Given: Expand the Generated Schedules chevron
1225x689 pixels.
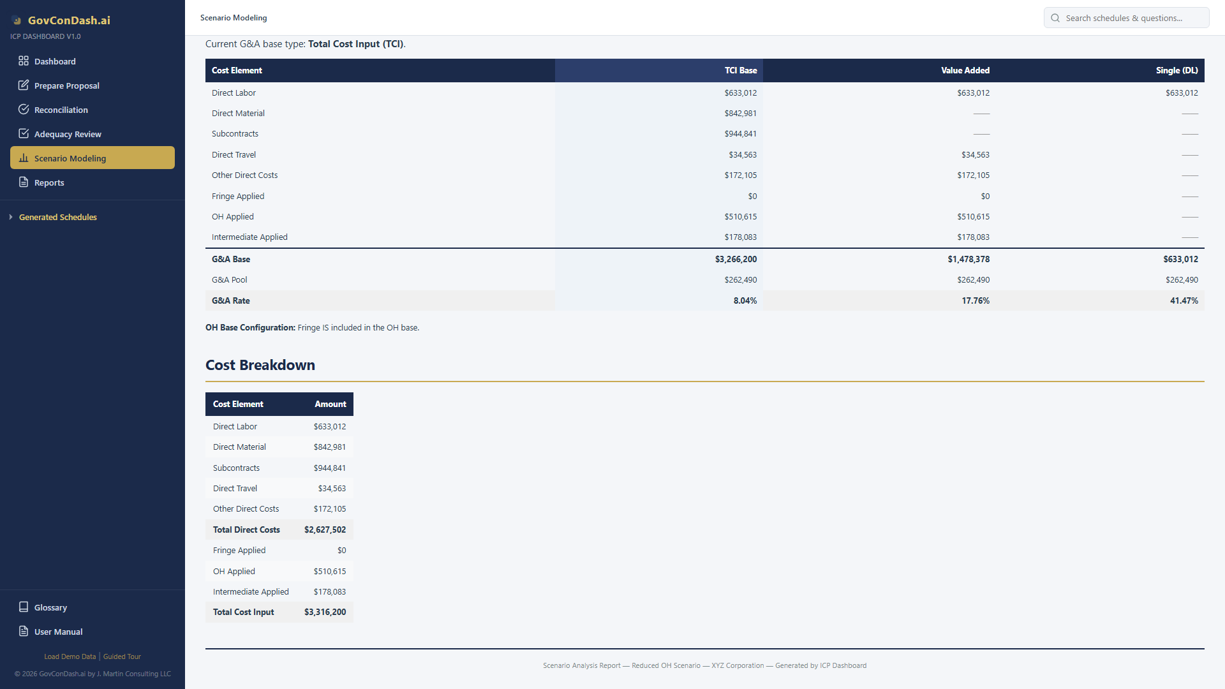Looking at the screenshot, I should pos(11,218).
